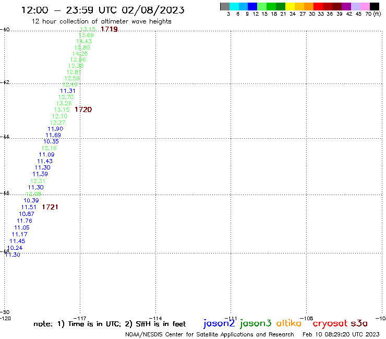Click the value 12.27
386x339 pixels.
click(57, 123)
